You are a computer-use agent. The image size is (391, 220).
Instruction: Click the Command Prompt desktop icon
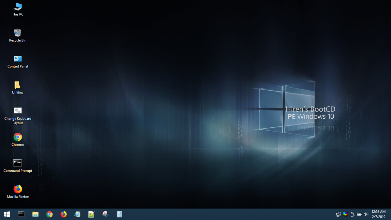pyautogui.click(x=18, y=166)
